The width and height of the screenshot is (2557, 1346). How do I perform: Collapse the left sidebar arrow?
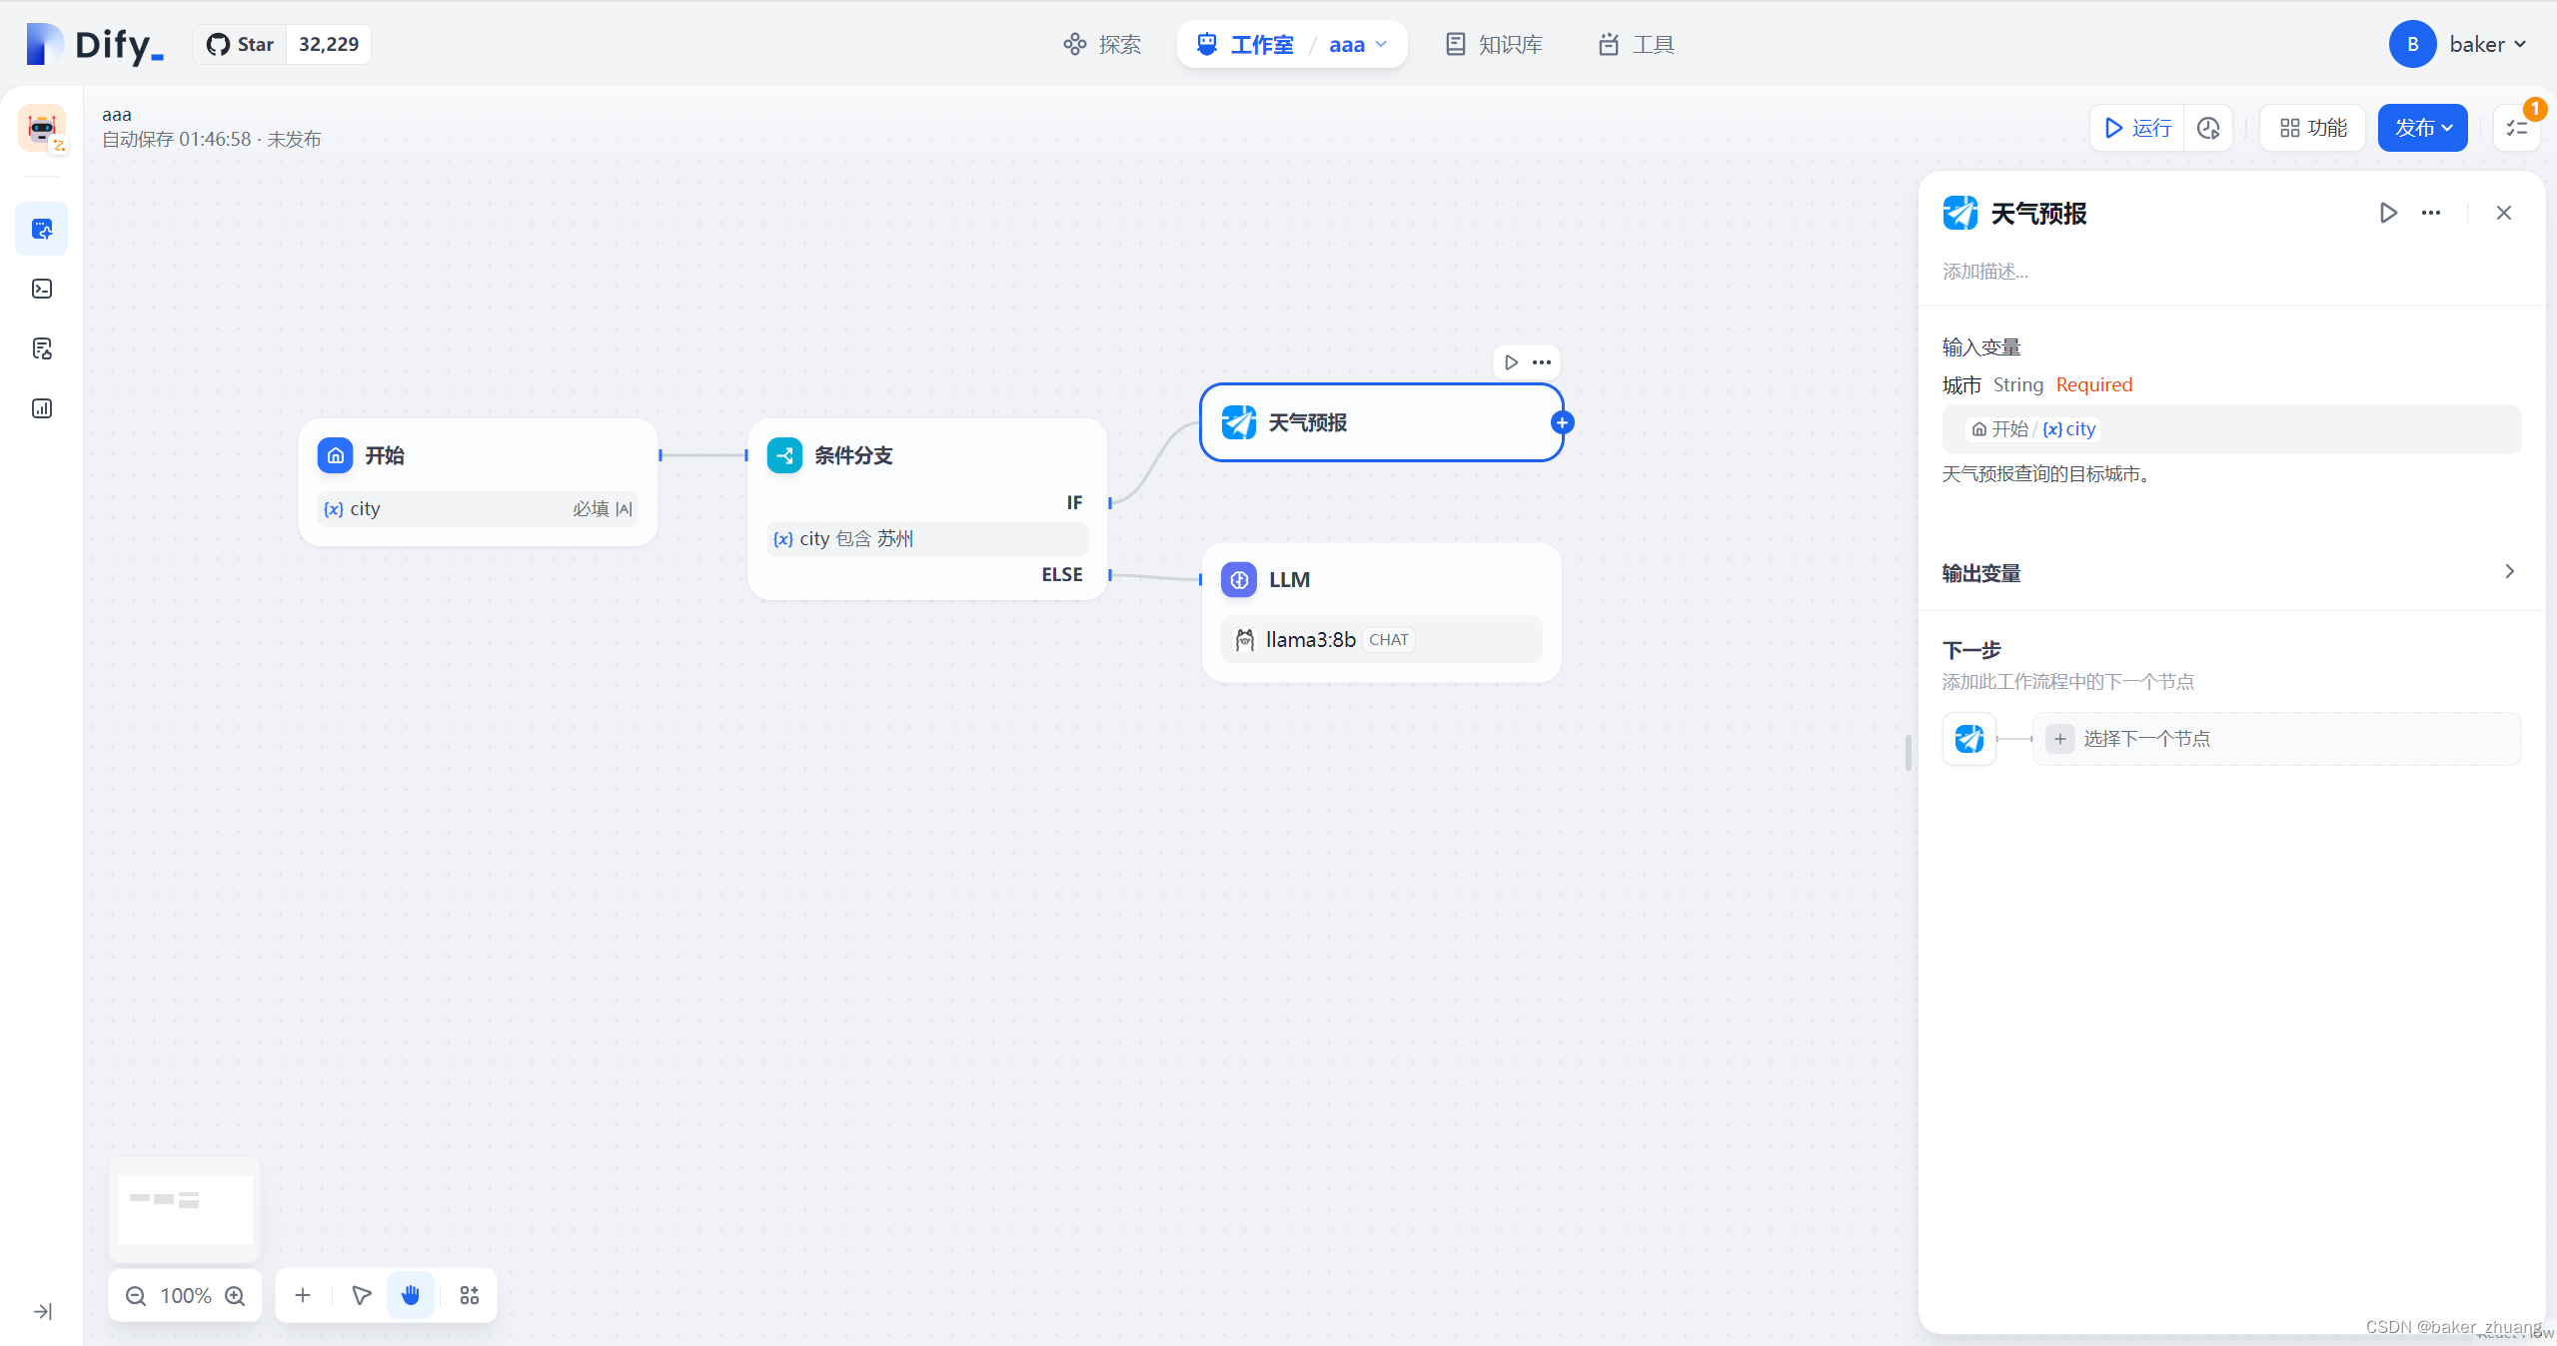42,1312
